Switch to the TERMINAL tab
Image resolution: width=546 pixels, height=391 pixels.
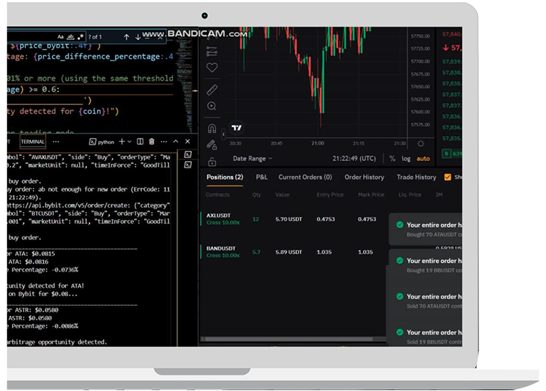[32, 142]
